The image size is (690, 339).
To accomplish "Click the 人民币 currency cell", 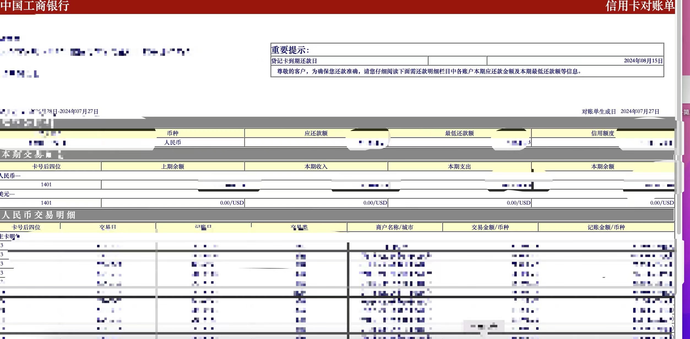I will pyautogui.click(x=172, y=143).
